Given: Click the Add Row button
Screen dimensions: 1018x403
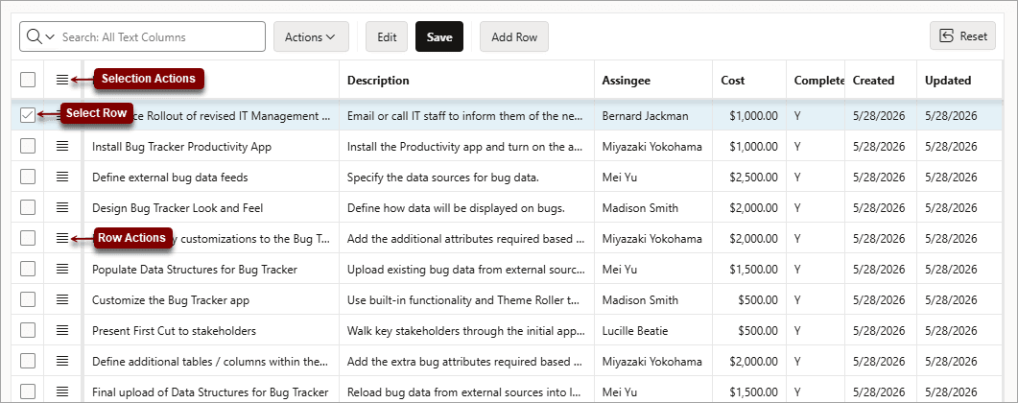Looking at the screenshot, I should pos(514,37).
